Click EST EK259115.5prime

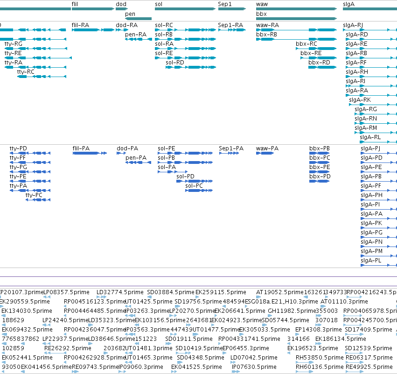197,297
